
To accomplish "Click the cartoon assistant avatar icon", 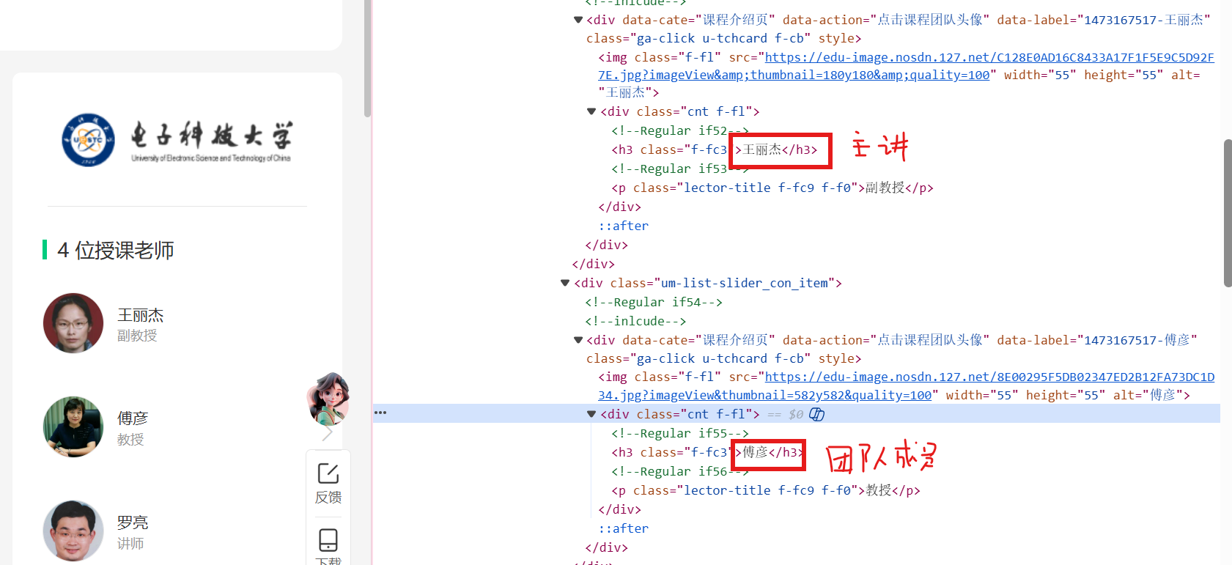I will pyautogui.click(x=328, y=398).
